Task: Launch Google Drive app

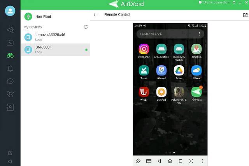Action: 179,70
